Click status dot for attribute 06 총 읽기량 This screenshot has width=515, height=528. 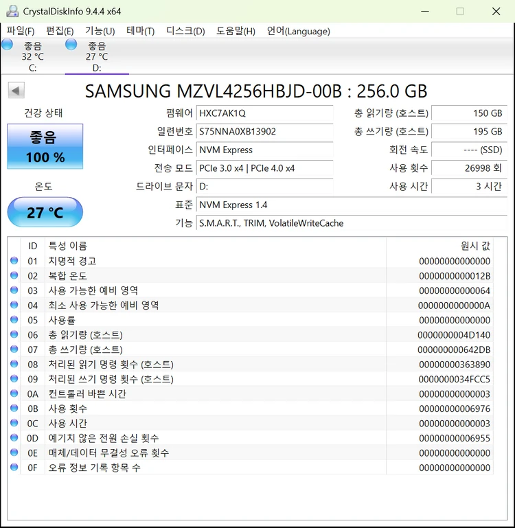click(14, 334)
